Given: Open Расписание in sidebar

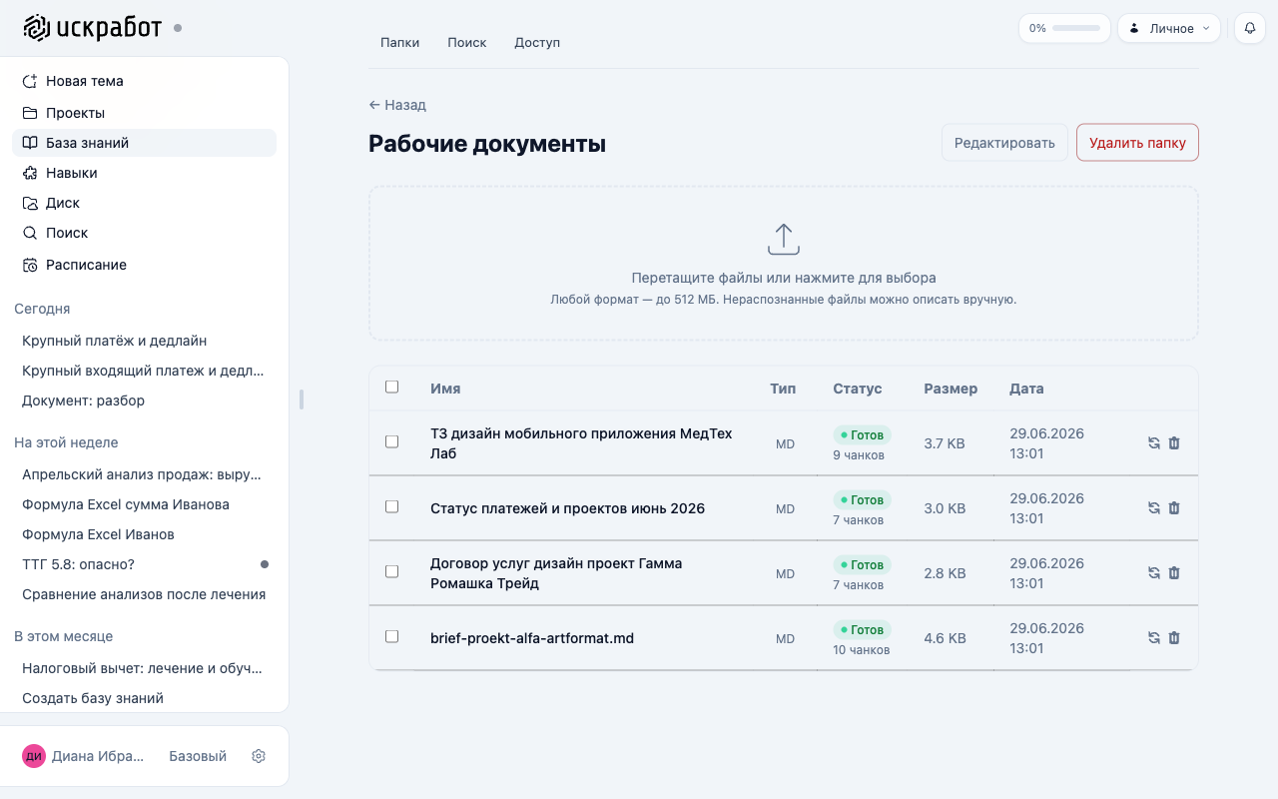Looking at the screenshot, I should coord(144,265).
